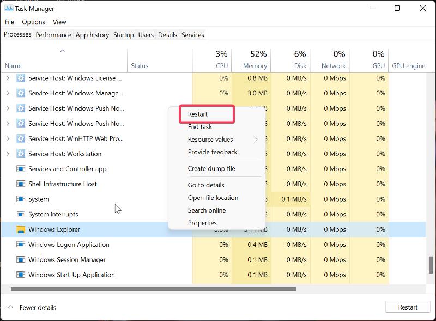
Task: Expand Service Host: Workstation group
Action: click(x=8, y=154)
